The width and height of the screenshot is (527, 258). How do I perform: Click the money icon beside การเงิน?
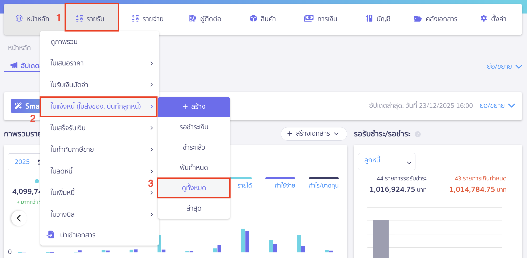pos(308,19)
